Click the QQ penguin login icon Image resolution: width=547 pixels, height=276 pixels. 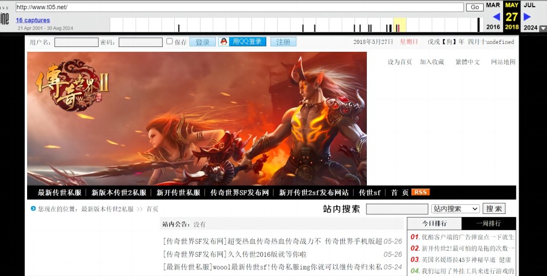tap(223, 42)
